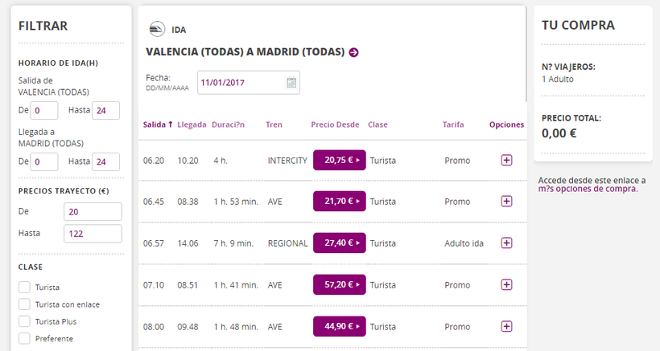
Task: Toggle the Preferente class checkbox
Action: [24, 338]
